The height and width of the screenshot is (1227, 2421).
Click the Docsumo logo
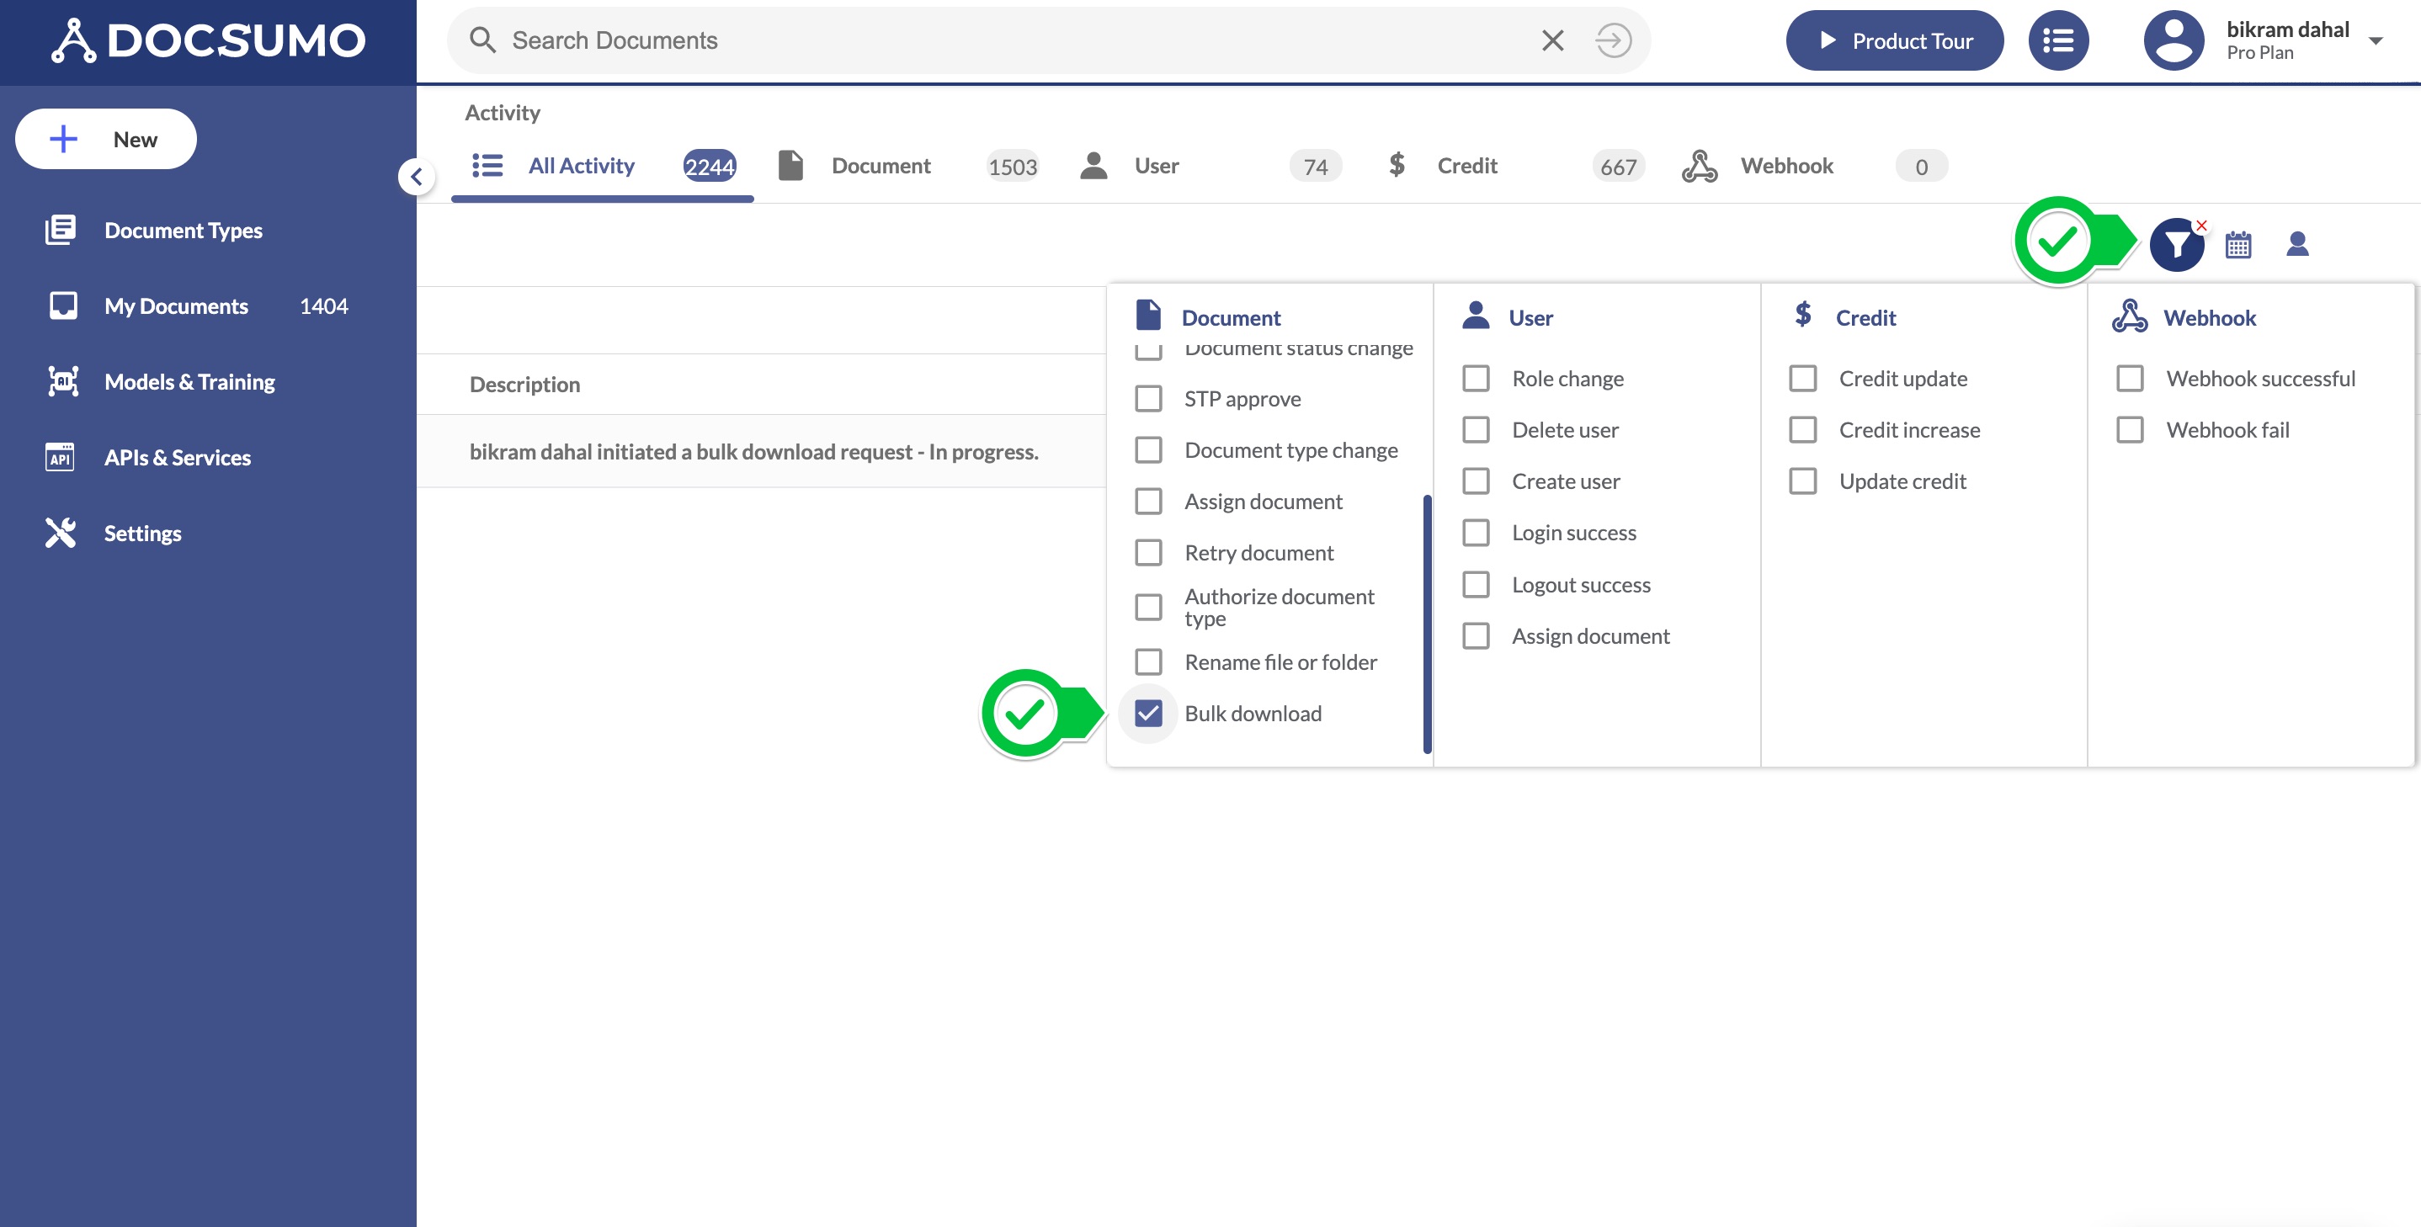point(208,40)
